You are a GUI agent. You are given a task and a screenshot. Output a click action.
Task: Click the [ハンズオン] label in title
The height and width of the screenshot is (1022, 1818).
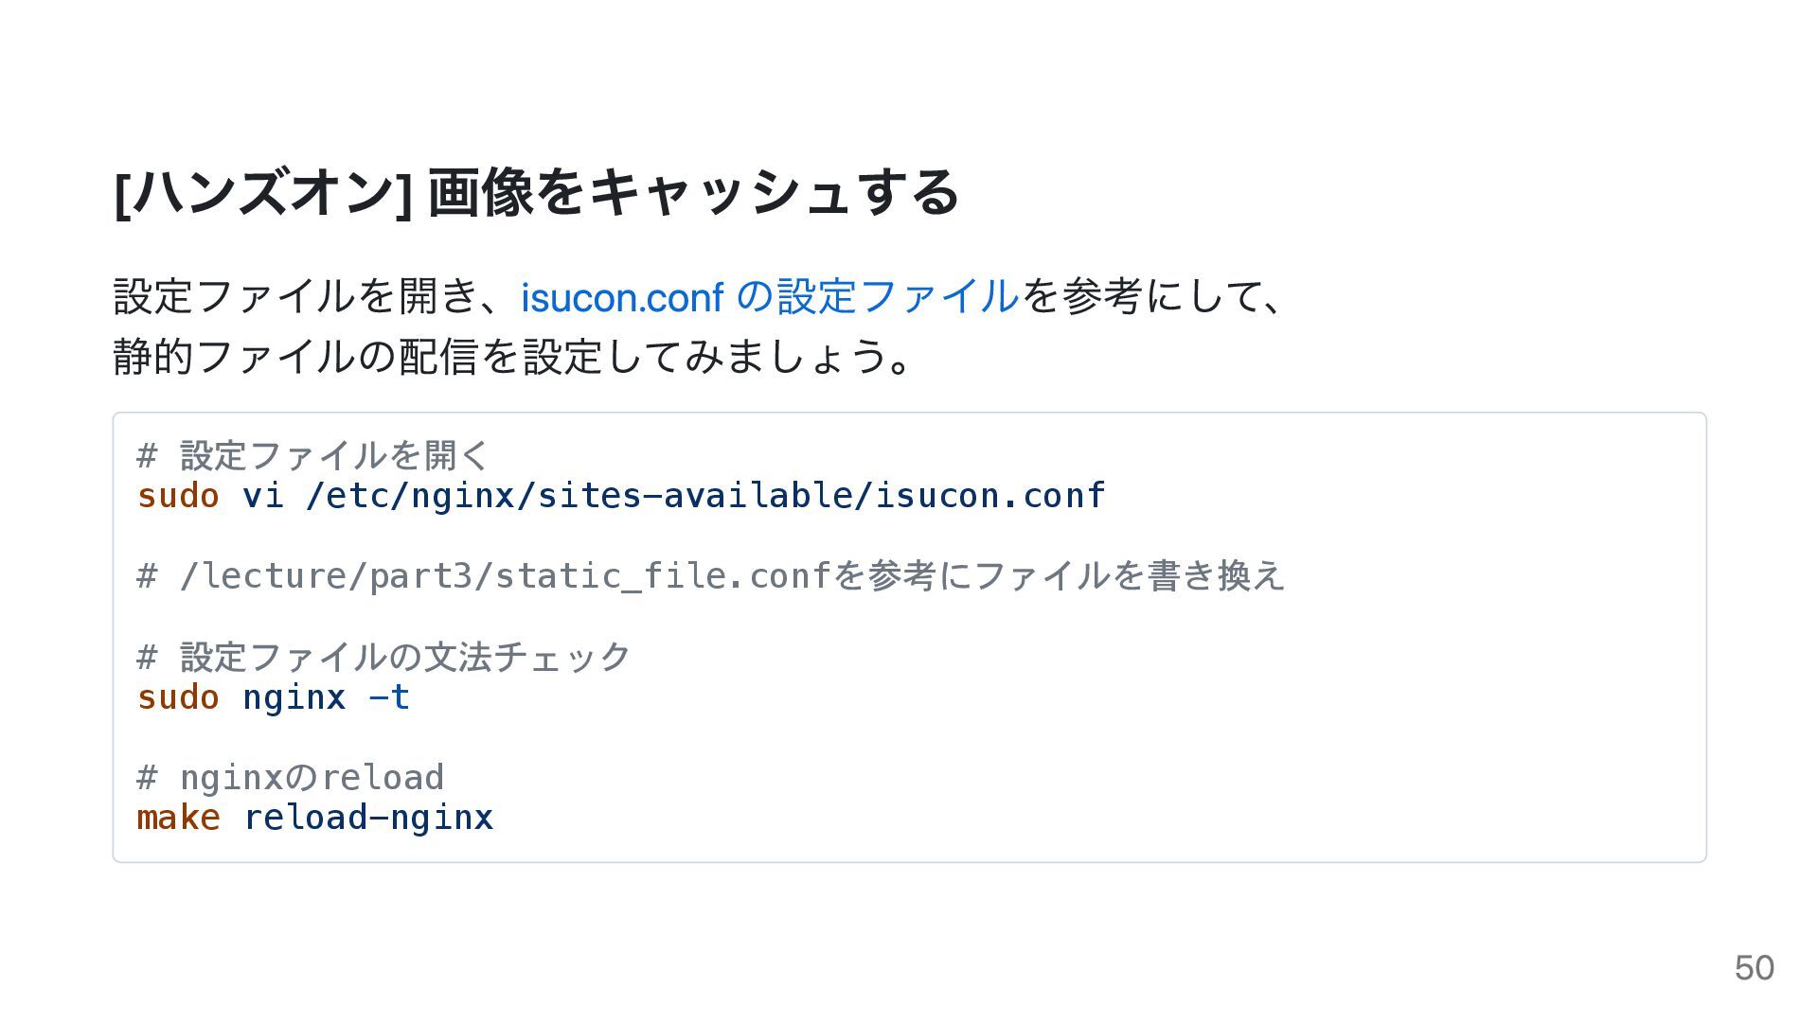(263, 192)
